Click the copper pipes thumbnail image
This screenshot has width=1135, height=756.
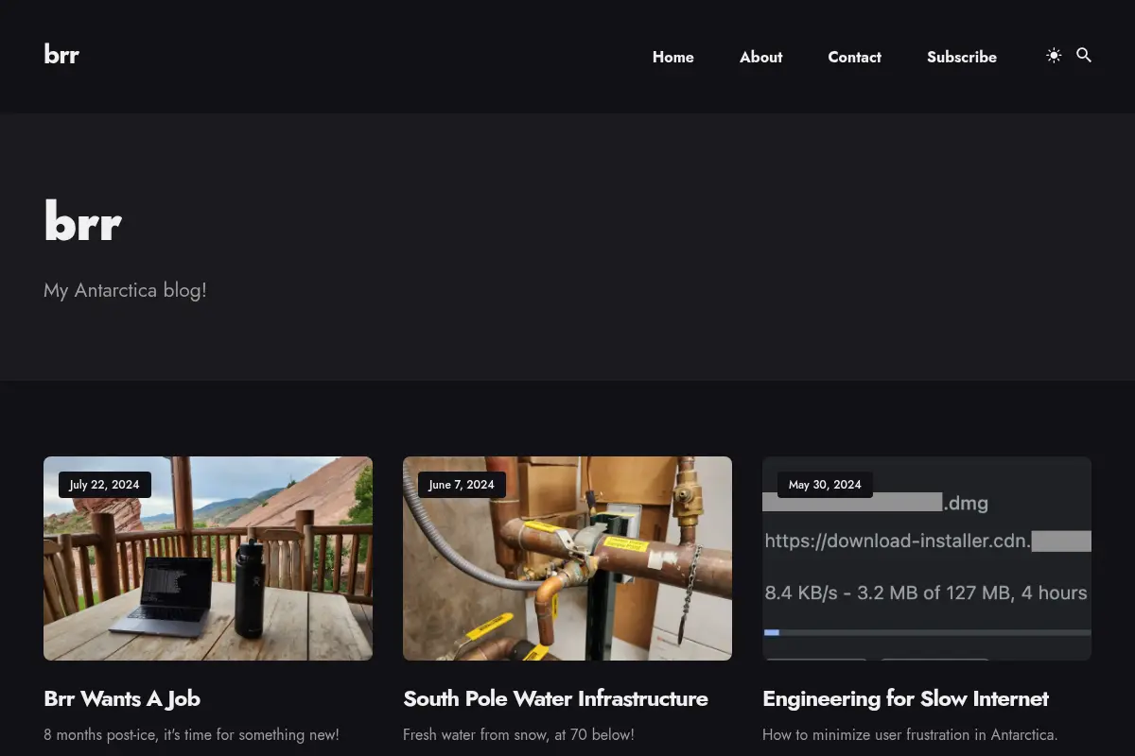click(x=567, y=558)
